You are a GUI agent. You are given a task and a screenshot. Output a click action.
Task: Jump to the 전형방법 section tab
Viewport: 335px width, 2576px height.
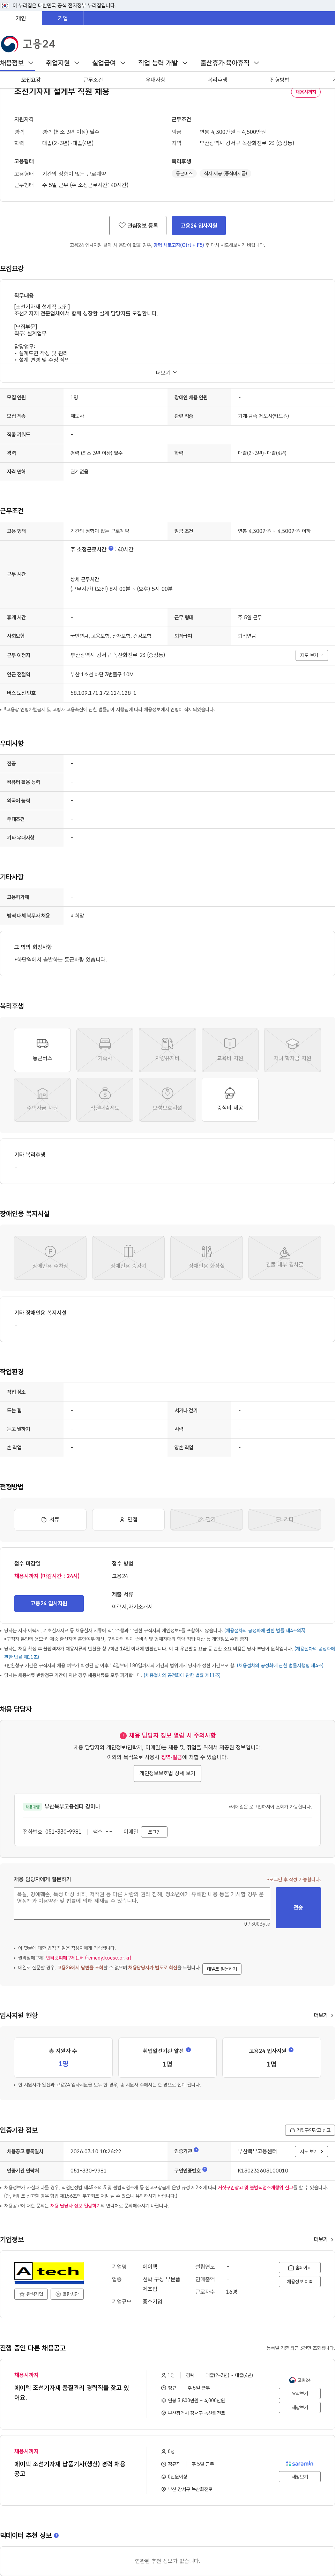tap(279, 80)
